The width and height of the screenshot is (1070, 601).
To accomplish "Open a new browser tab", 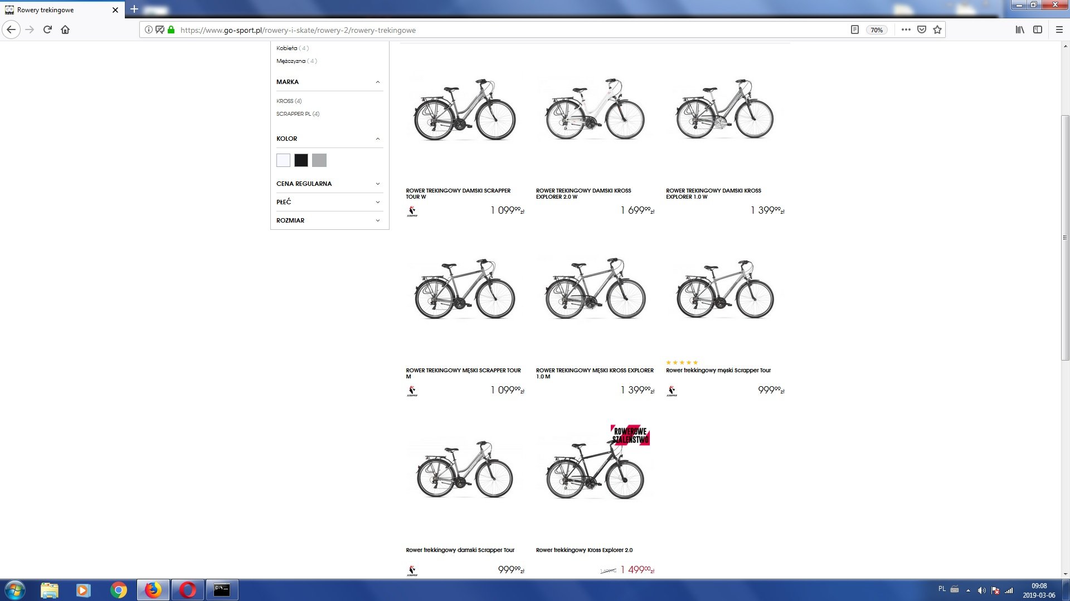I will click(x=134, y=9).
